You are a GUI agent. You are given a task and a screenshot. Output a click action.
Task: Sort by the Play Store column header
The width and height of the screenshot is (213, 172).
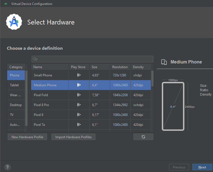coord(79,67)
